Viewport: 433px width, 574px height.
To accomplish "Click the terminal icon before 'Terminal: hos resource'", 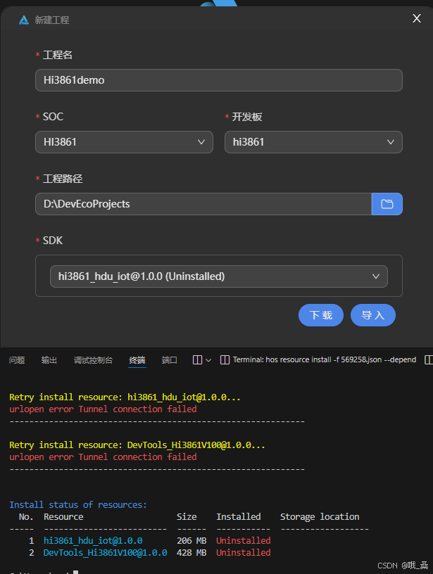I will (x=225, y=360).
